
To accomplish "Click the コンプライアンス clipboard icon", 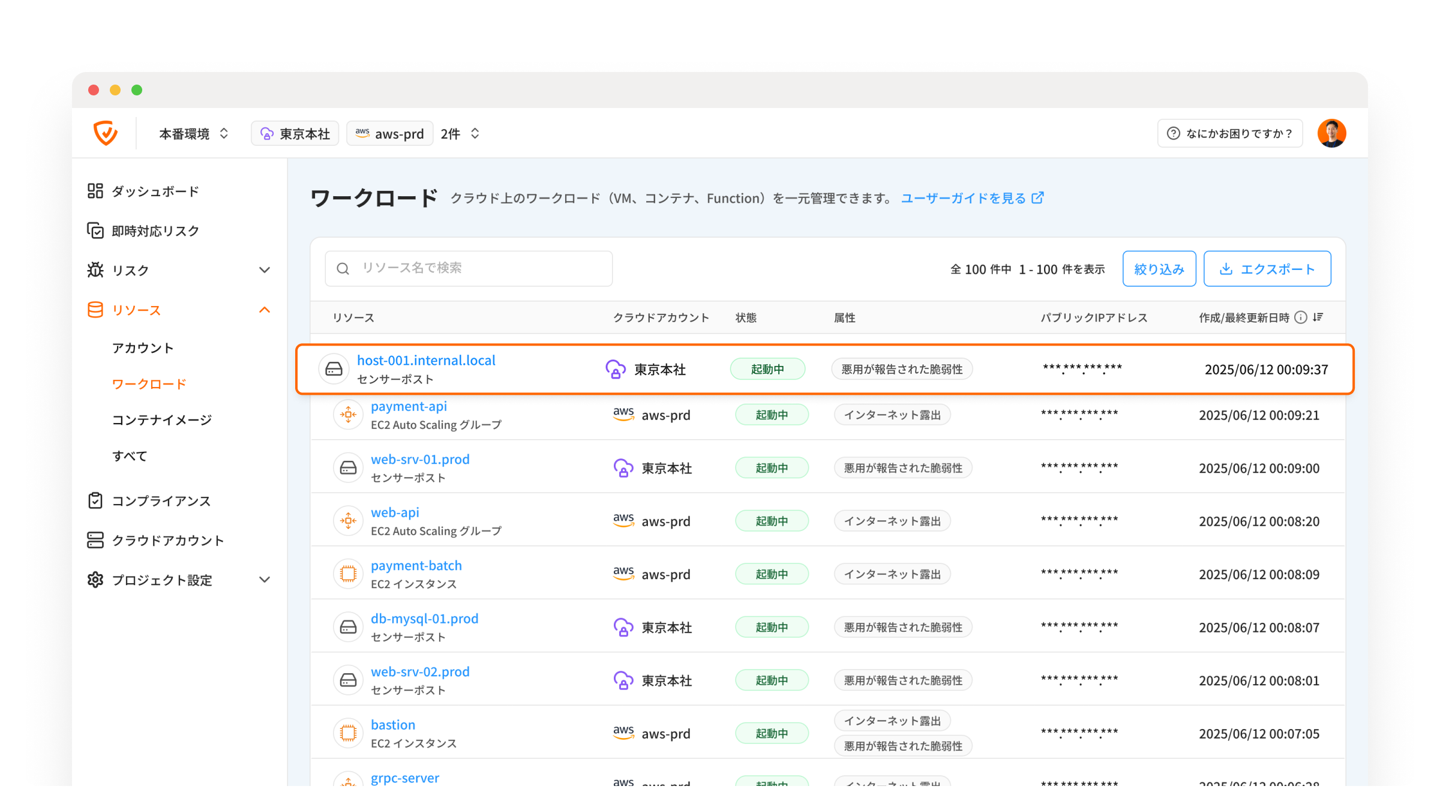I will coord(95,500).
